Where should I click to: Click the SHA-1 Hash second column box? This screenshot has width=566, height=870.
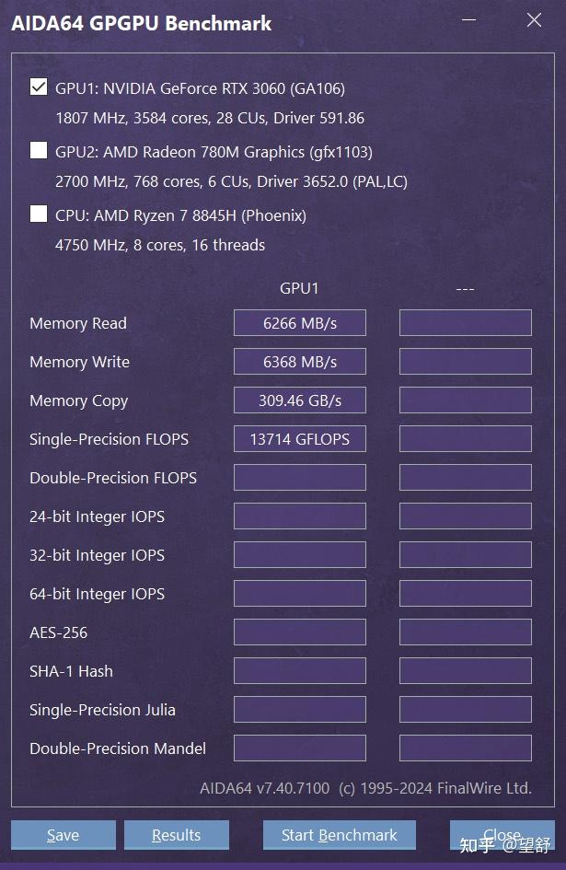466,671
